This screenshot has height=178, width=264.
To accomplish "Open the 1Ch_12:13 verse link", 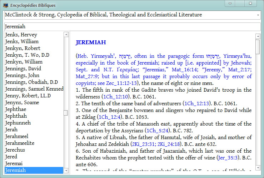I will point(196,103).
